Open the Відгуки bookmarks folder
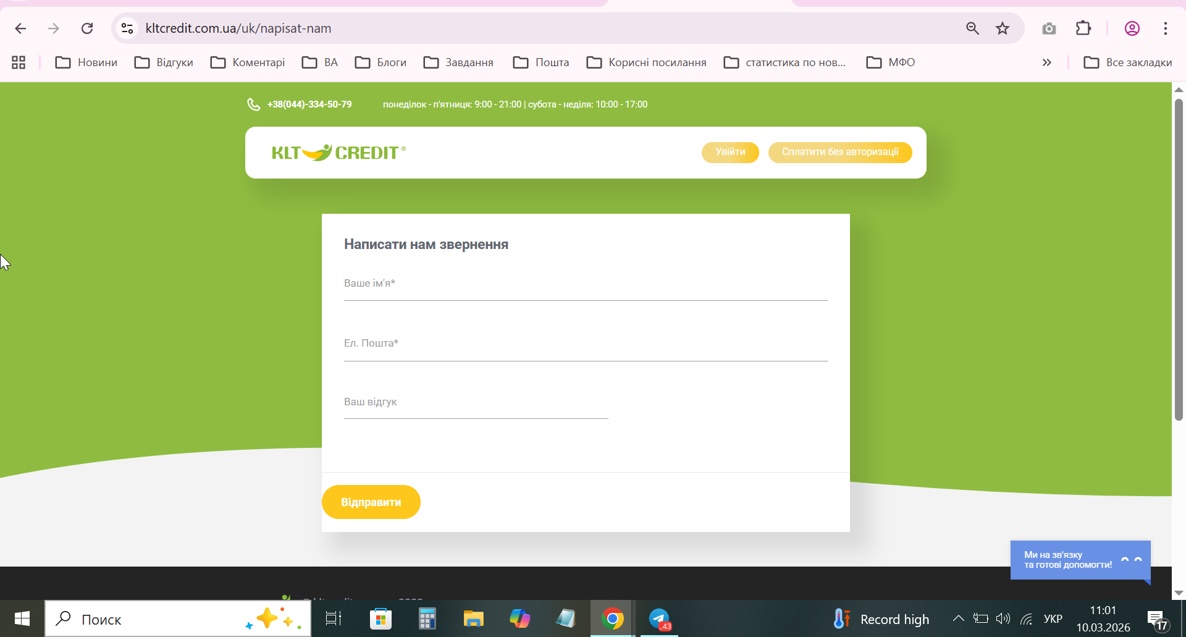 coord(164,62)
